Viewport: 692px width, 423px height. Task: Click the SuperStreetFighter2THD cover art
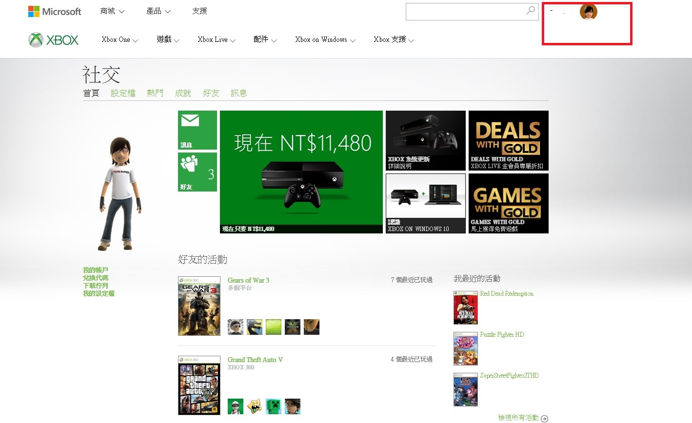tap(466, 389)
